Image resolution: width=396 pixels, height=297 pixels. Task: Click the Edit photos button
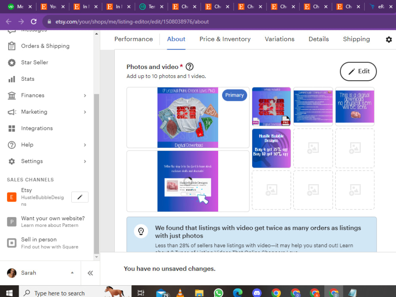[358, 71]
